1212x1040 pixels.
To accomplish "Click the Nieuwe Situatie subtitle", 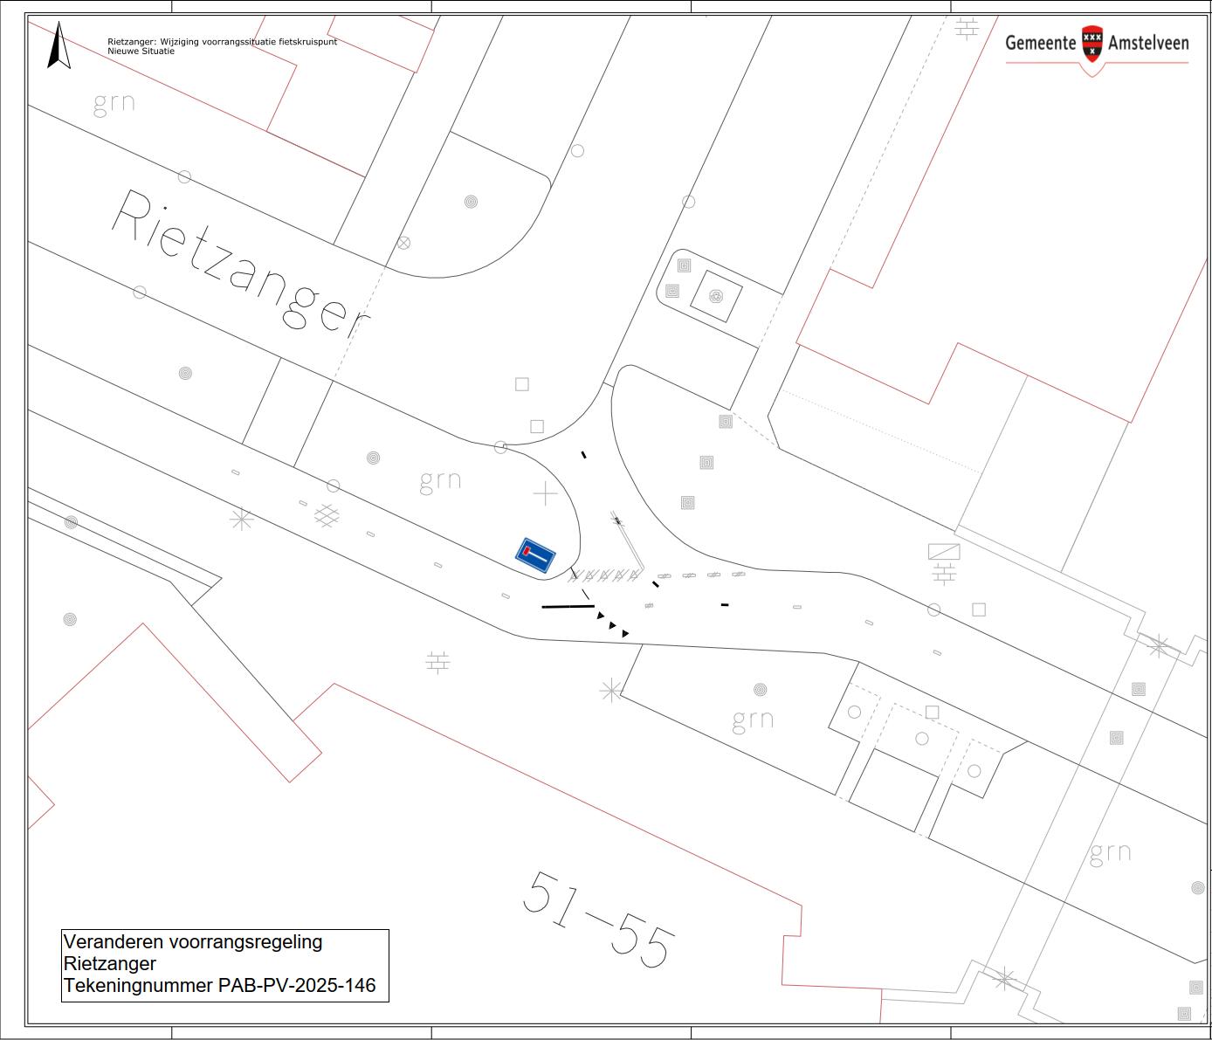I will [x=141, y=52].
